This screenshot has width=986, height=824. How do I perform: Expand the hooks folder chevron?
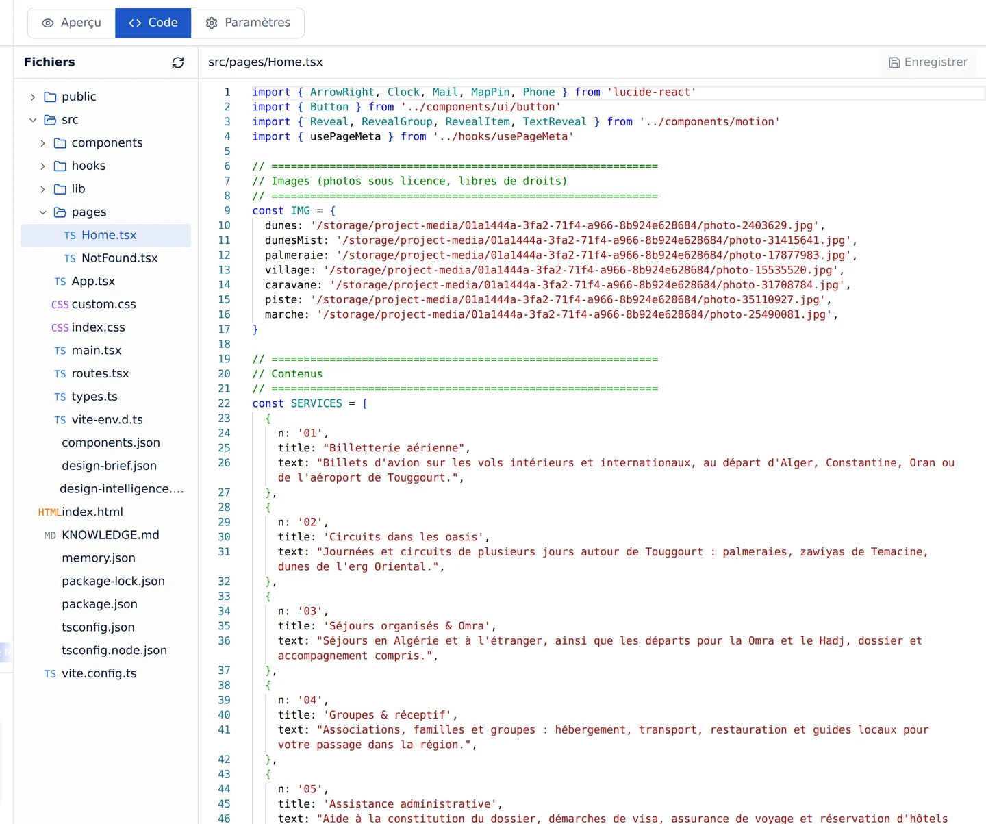tap(42, 166)
